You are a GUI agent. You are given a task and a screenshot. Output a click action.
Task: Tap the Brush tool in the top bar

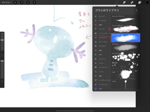point(117,2)
